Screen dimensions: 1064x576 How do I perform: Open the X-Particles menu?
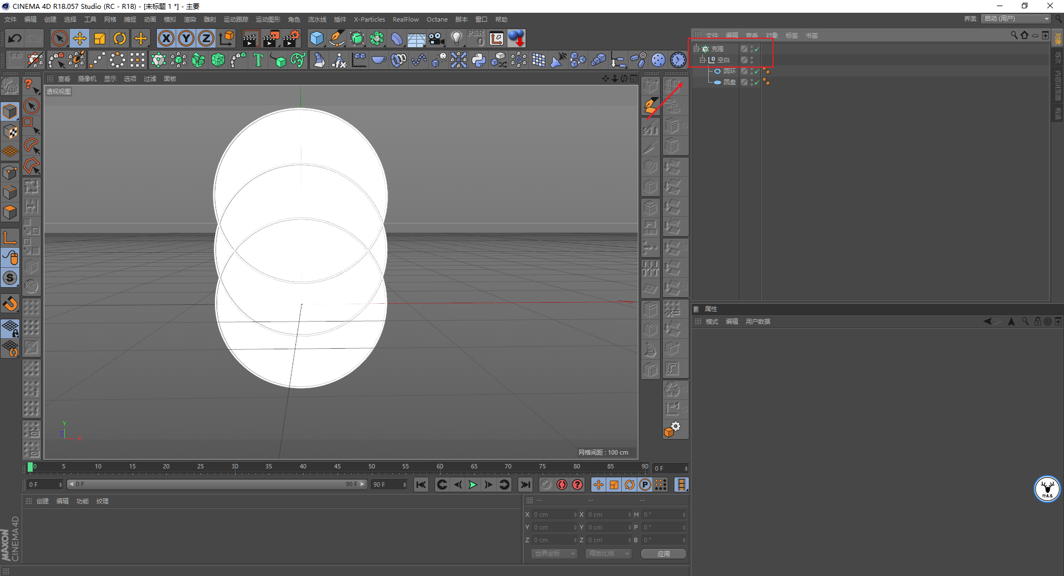click(x=369, y=19)
